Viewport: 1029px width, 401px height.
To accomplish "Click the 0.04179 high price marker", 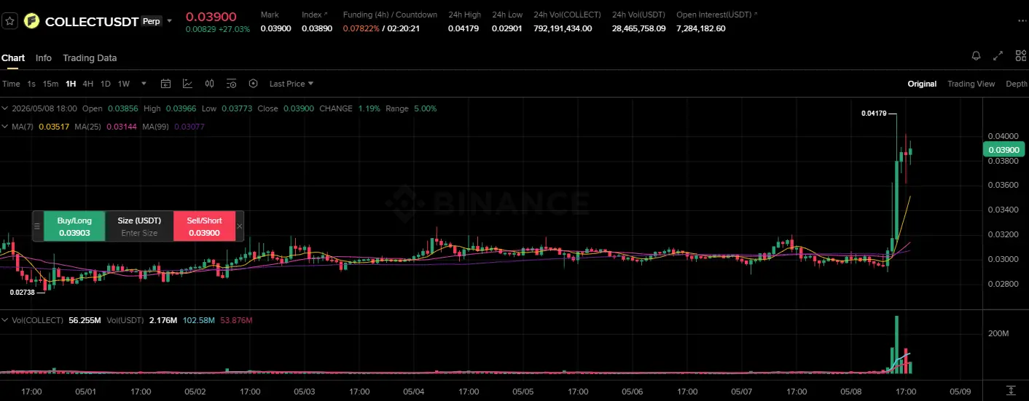I will coord(874,114).
